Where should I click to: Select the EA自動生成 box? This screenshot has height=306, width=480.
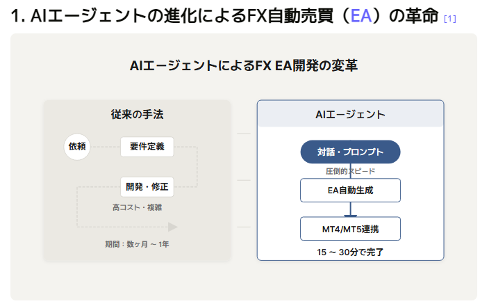pos(350,191)
